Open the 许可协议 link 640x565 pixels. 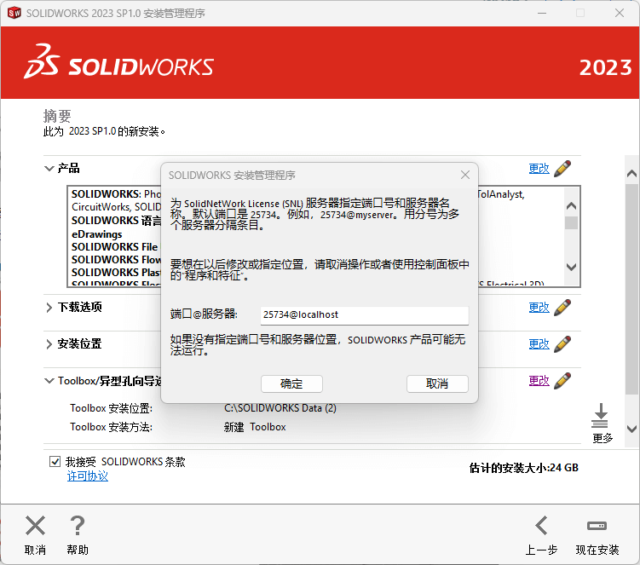point(87,476)
